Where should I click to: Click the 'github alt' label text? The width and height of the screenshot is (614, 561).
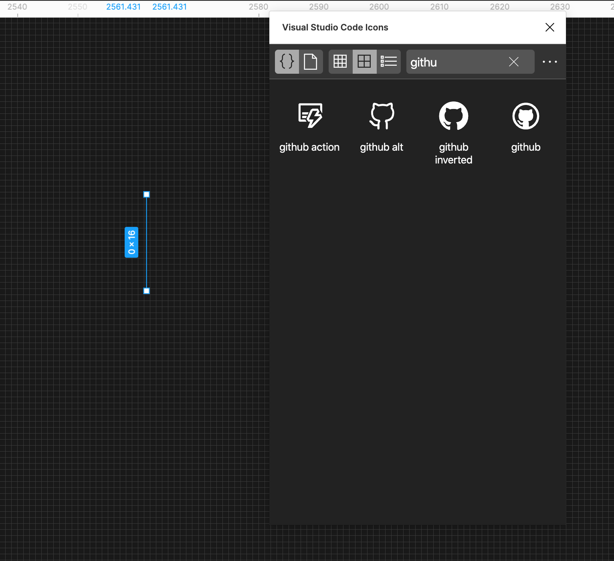point(382,147)
